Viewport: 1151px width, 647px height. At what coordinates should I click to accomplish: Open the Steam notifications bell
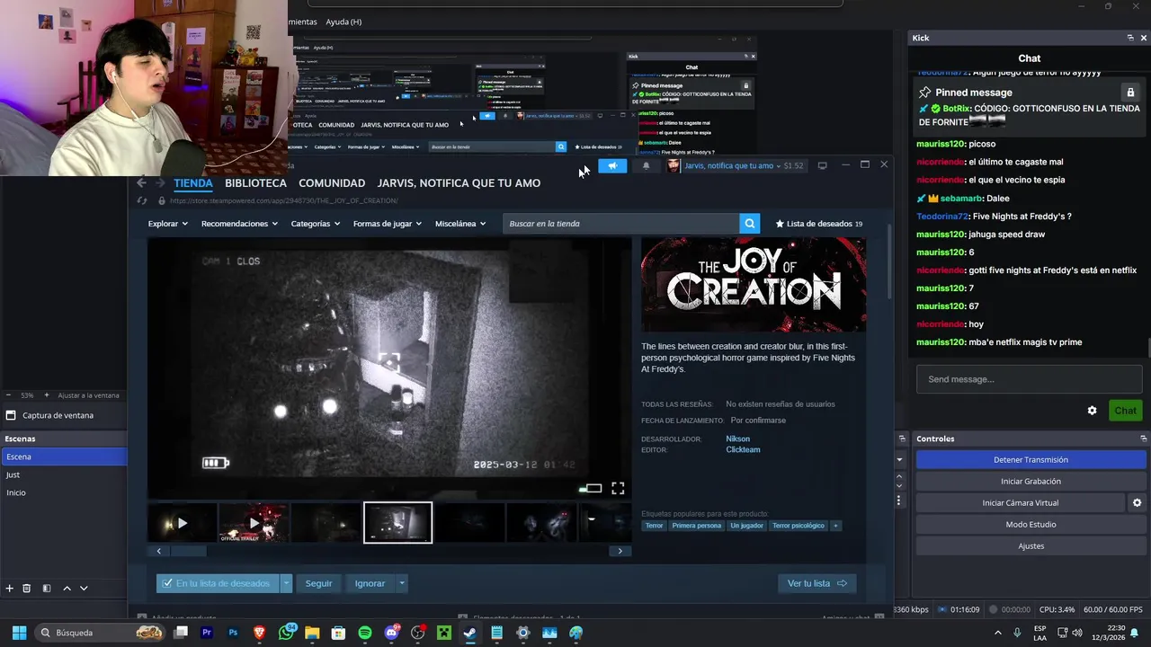pos(646,165)
